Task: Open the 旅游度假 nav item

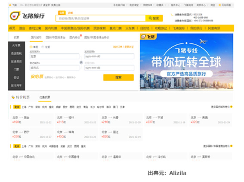Action: click(99, 28)
